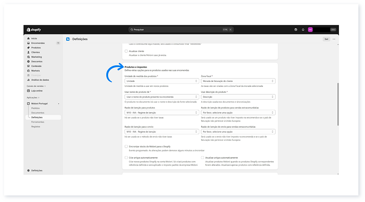Select the Produtos tag icon in the sidebar
This screenshot has width=365, height=202.
[x=28, y=48]
